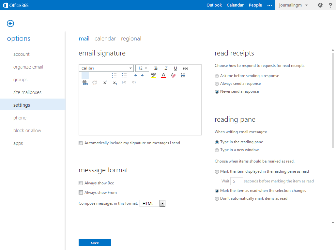
Task: Click the strikethrough abc icon
Action: 185,68
